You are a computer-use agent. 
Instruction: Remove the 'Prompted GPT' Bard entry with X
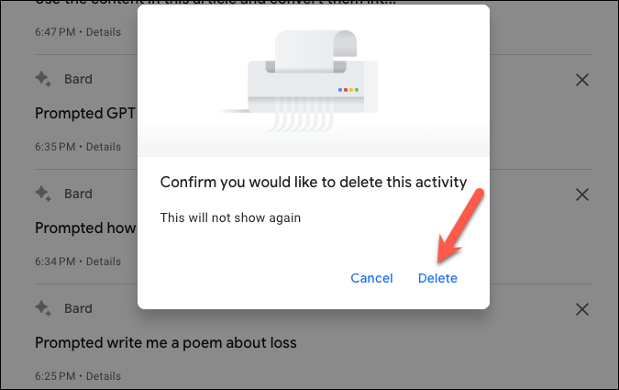click(x=582, y=80)
